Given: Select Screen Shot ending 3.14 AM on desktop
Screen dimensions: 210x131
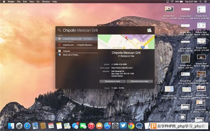Looking at the screenshot, I should 201,45.
